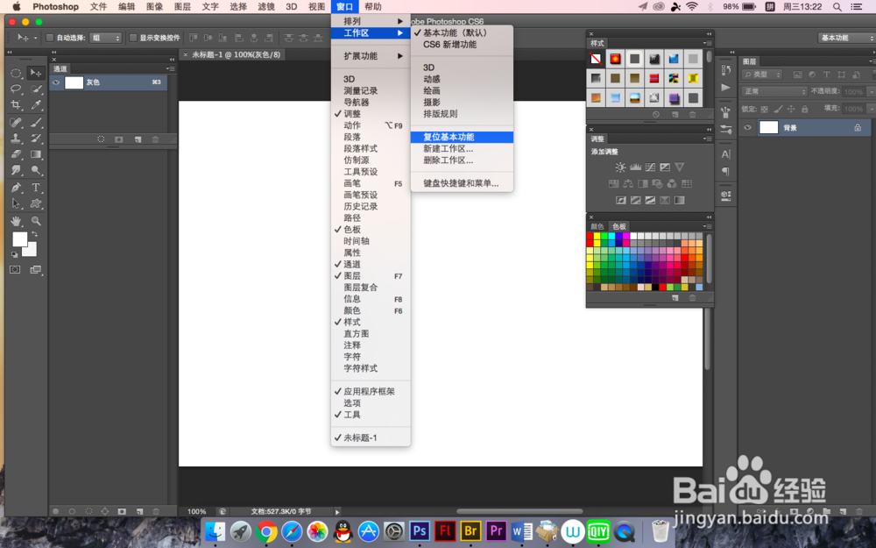
Task: Open Spotlight search in menu bar
Action: click(x=837, y=7)
